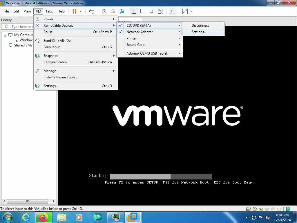297x223 pixels.
Task: Toggle the library sidebar view icon
Action: coord(134,11)
